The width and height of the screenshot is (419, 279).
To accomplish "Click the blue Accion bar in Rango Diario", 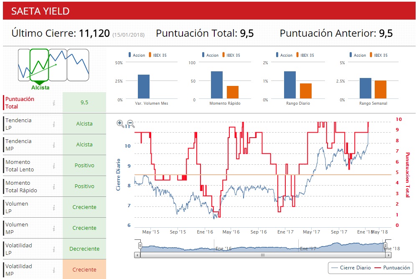I will tap(289, 85).
